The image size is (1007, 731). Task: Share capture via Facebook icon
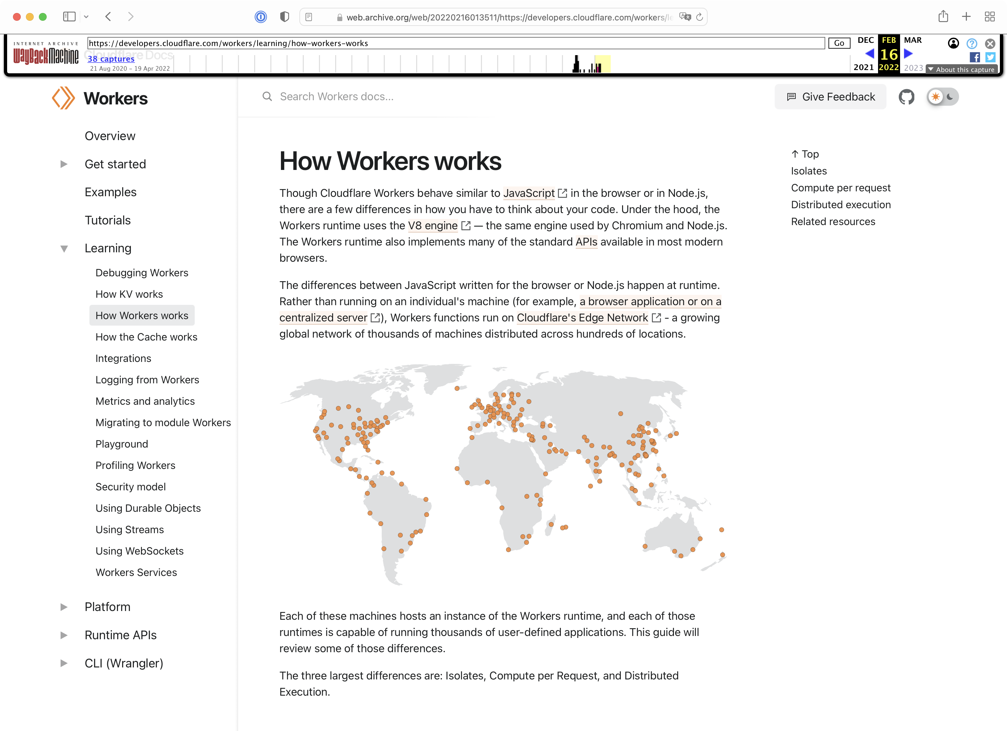[x=975, y=57]
